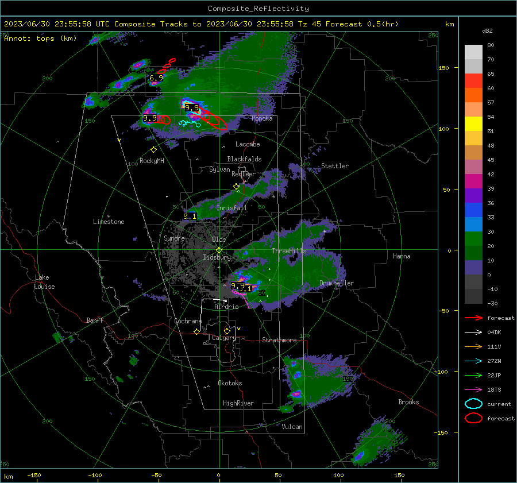Select the 9.1 storm top label near Innisfail
517x483 pixels.
[190, 217]
